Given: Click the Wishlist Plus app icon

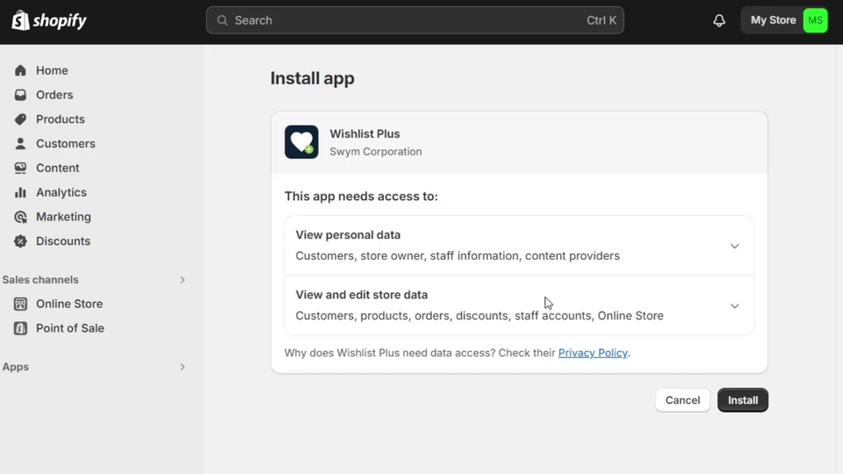Looking at the screenshot, I should [x=301, y=142].
